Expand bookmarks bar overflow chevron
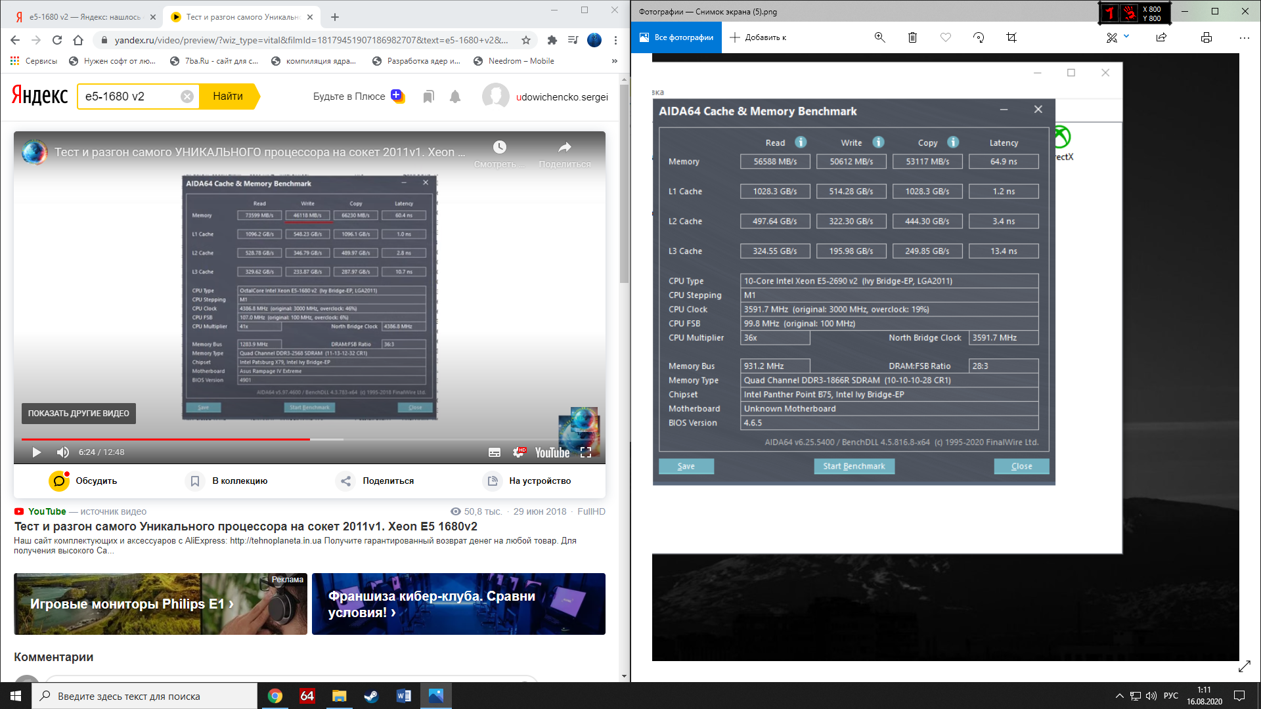Image resolution: width=1261 pixels, height=709 pixels. (x=614, y=61)
